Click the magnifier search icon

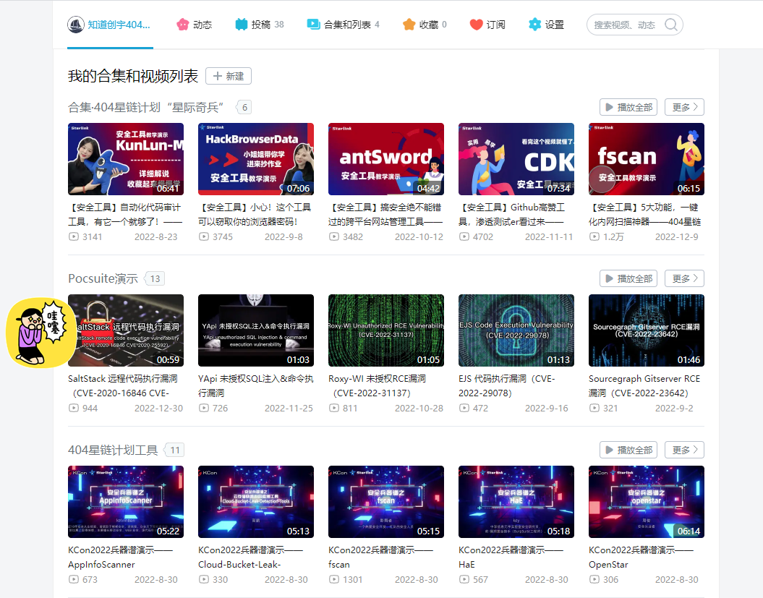pyautogui.click(x=670, y=25)
